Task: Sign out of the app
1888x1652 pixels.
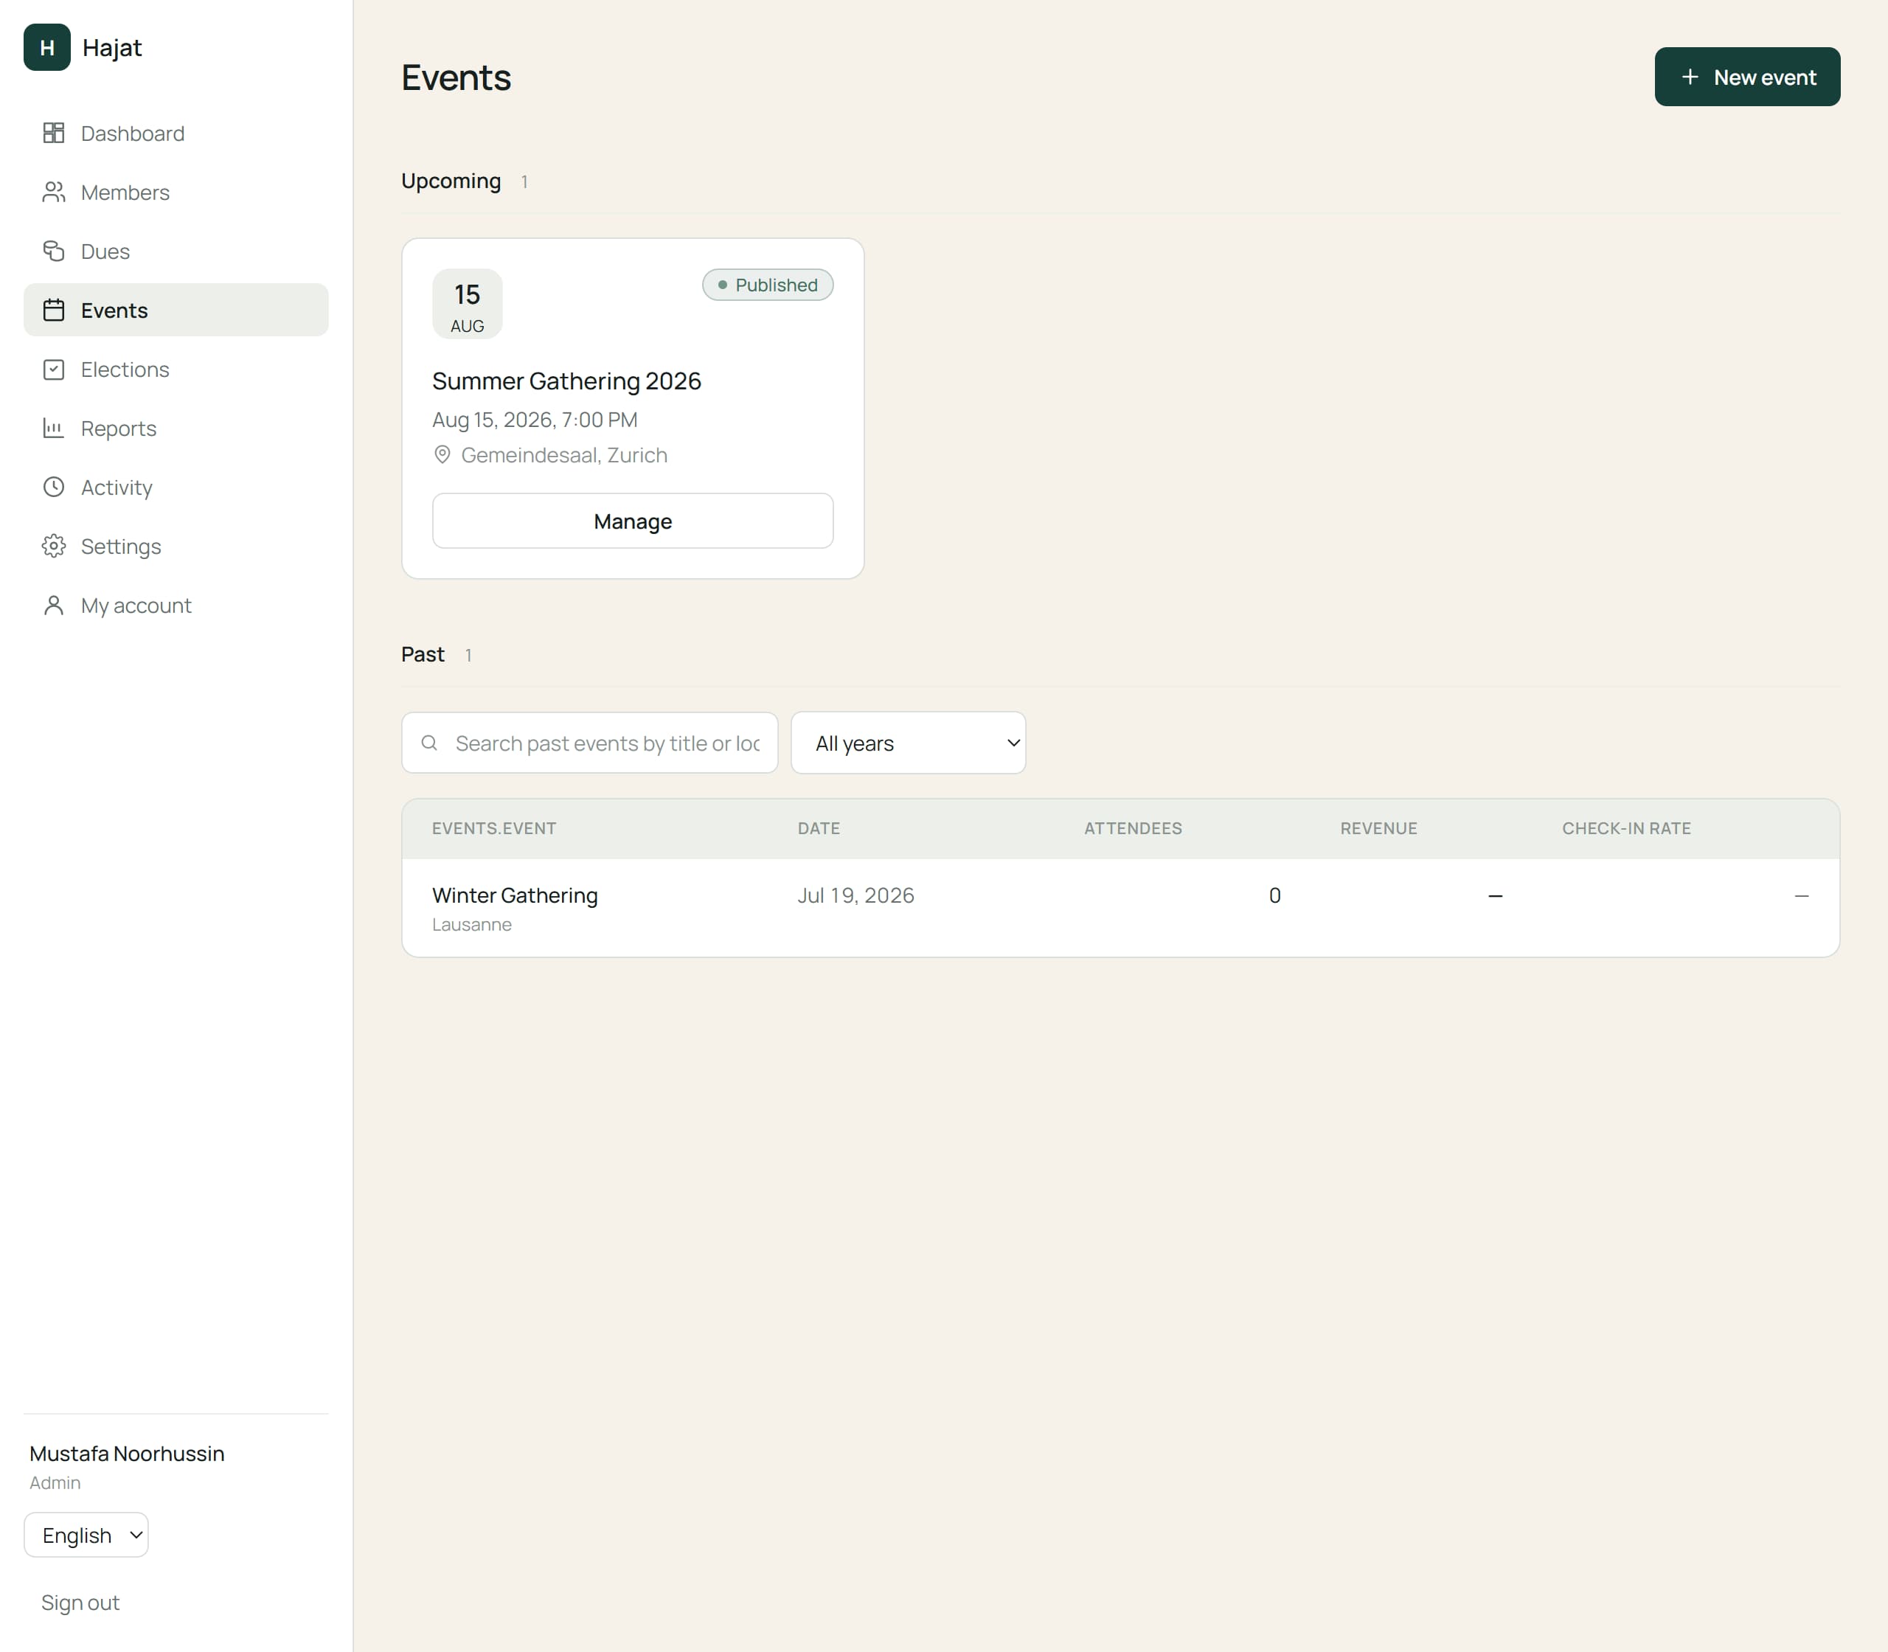Action: [x=80, y=1602]
